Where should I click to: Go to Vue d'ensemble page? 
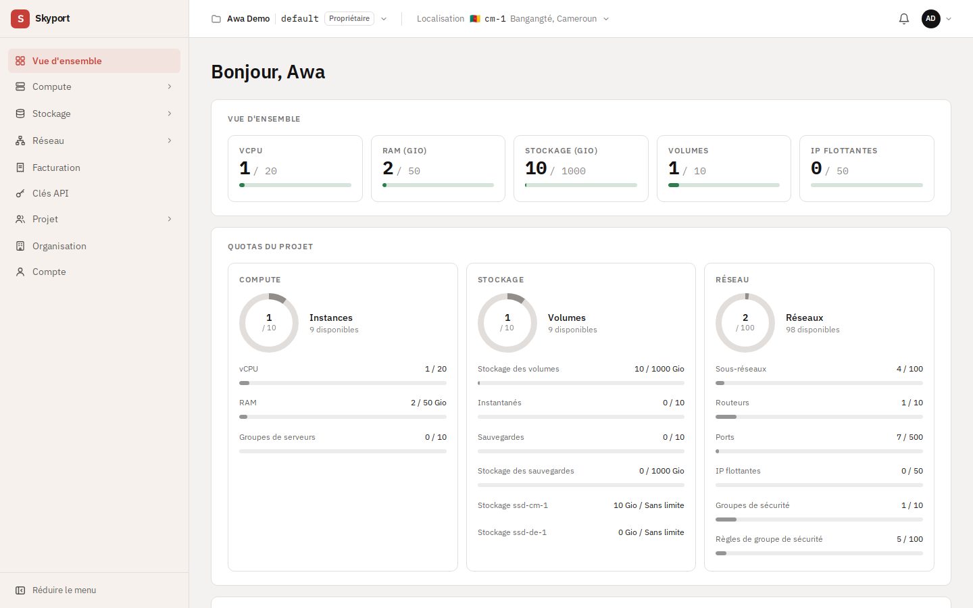(x=95, y=61)
